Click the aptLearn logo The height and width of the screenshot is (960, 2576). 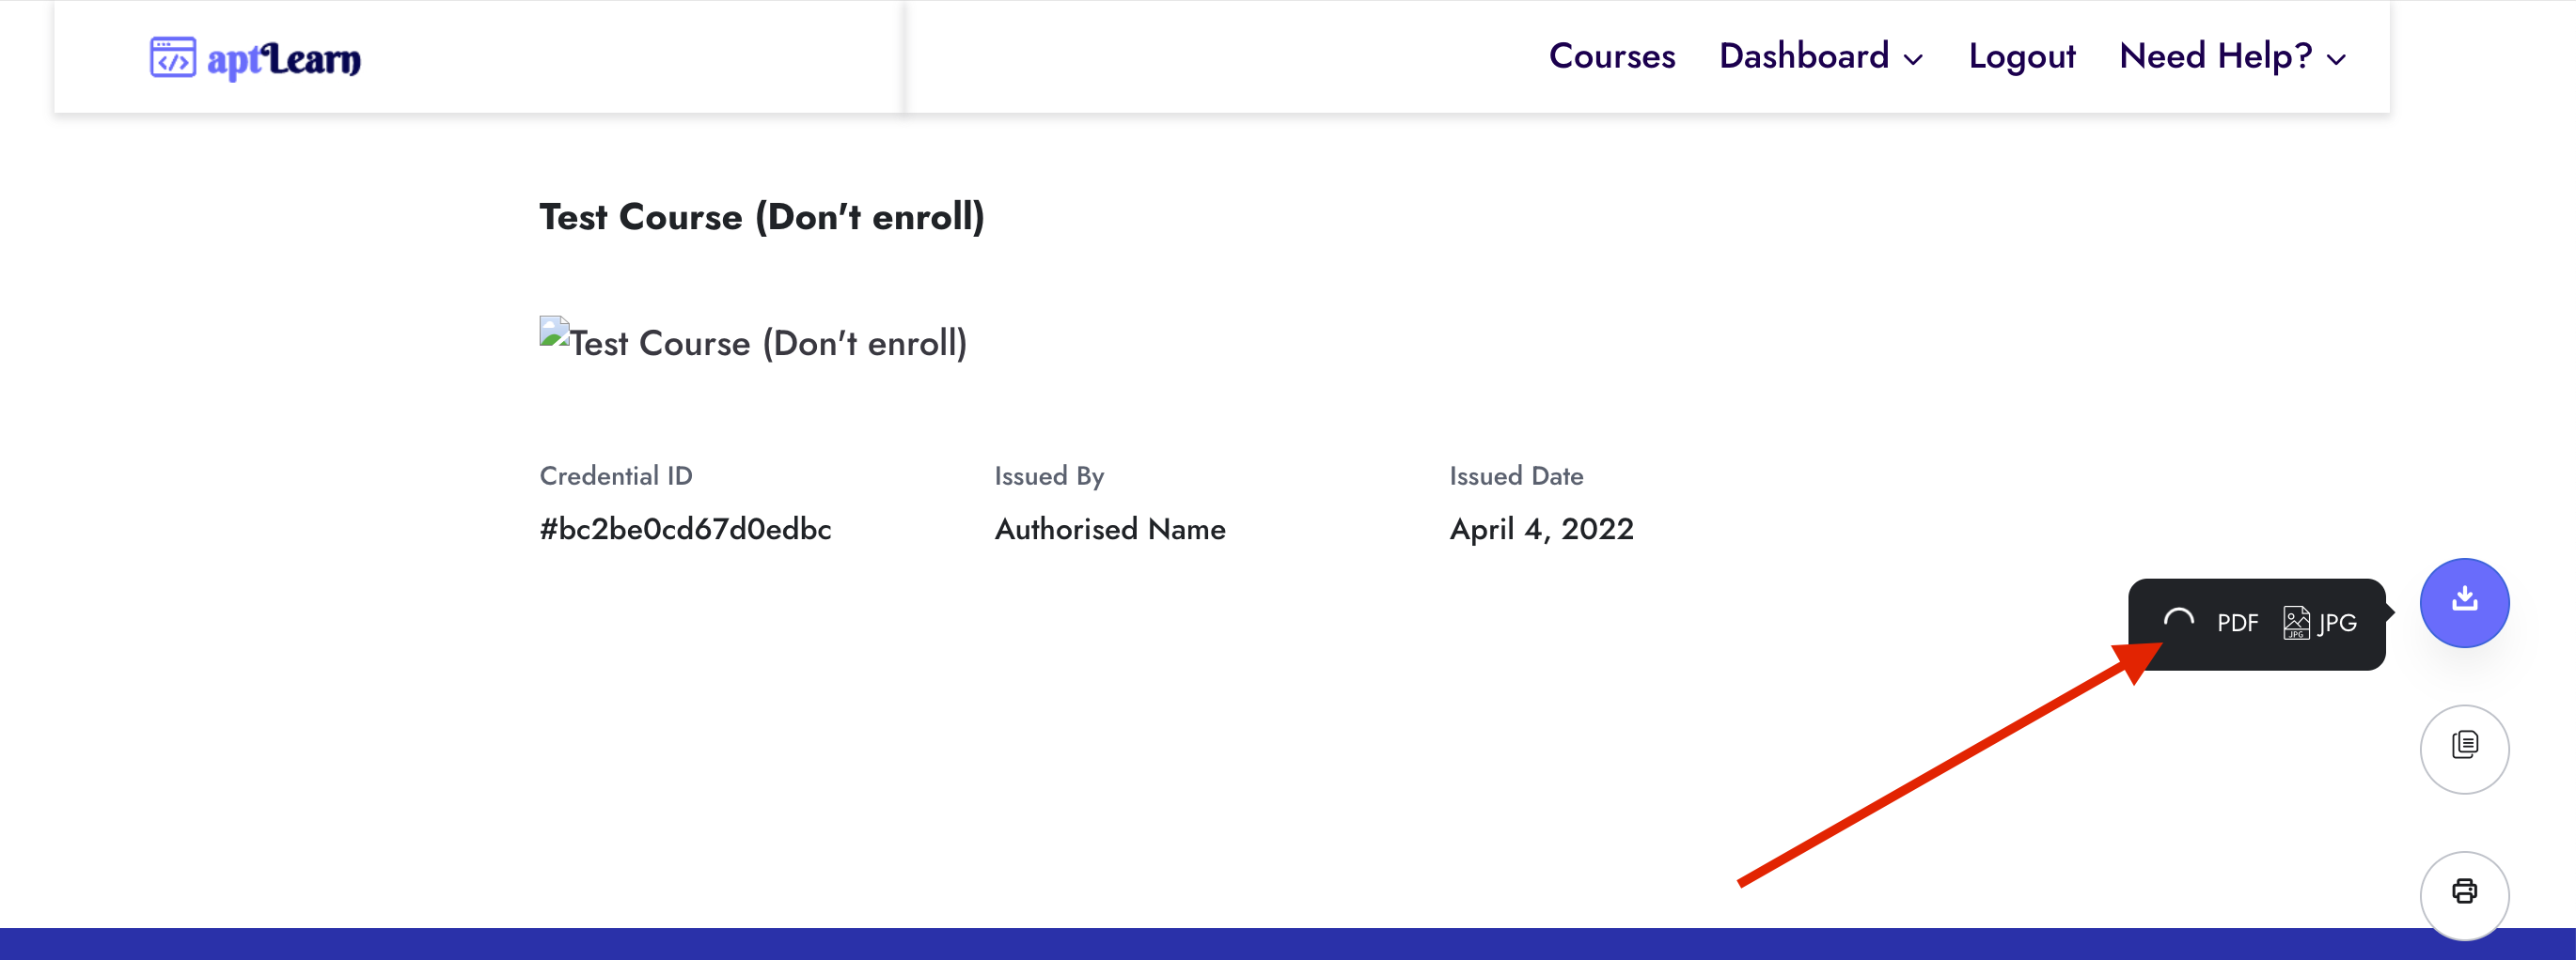[x=255, y=58]
